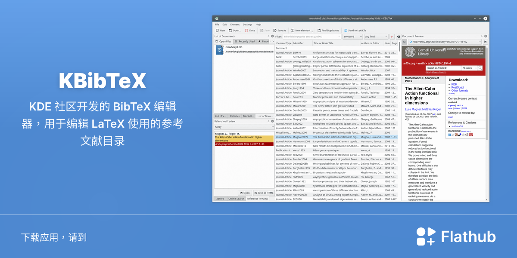Click the Send to LyX/Kile button
Screen dimensions: 517x258
point(355,31)
